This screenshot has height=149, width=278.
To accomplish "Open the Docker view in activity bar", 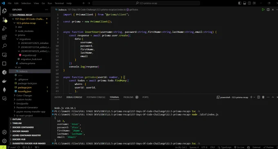I will pos(4,81).
